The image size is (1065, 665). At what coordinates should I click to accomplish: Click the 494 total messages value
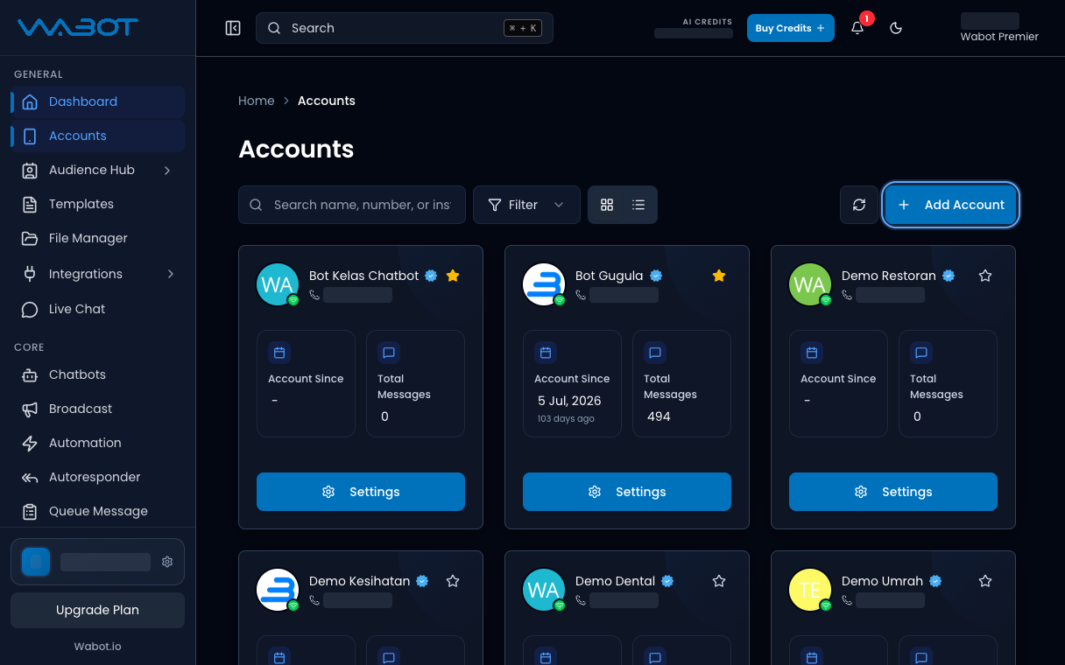(x=659, y=416)
